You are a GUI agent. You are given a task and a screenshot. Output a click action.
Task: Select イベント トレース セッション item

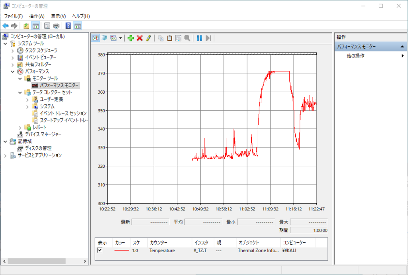63,114
